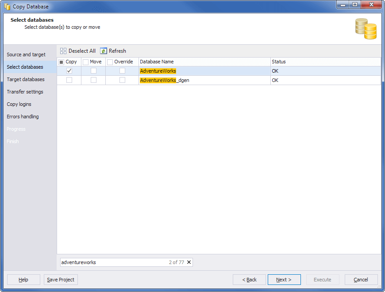Select the Copy logins step

pyautogui.click(x=19, y=104)
